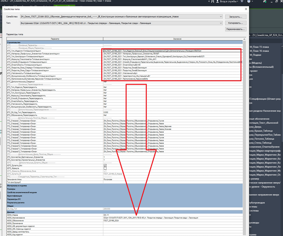Expand the Материалы и отделка group
This screenshot has width=283, height=236.
pyautogui.click(x=125, y=186)
